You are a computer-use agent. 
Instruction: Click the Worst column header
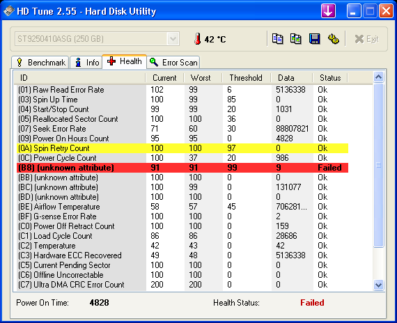coord(203,78)
